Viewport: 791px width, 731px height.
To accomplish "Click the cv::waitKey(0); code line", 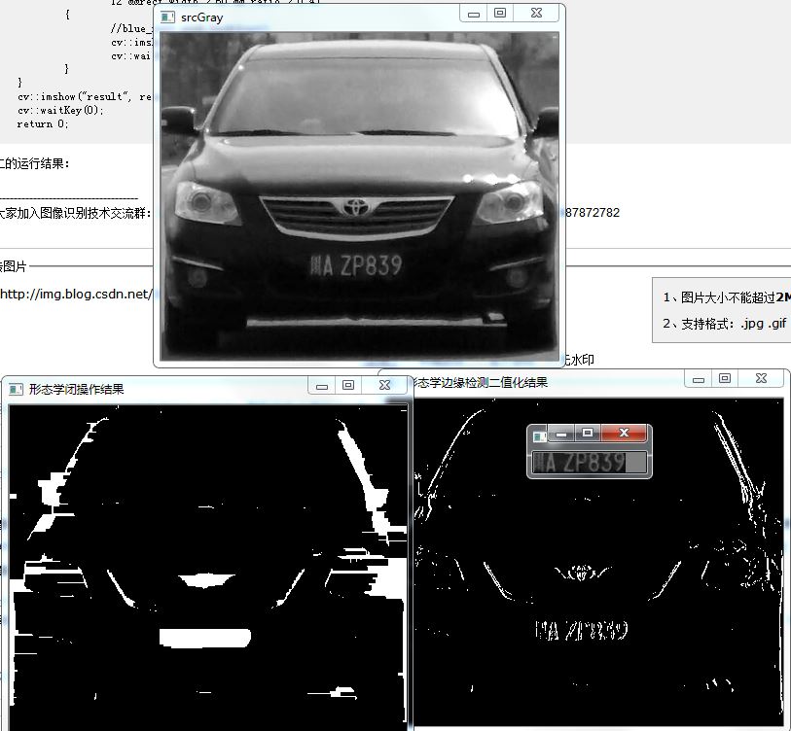I will click(x=60, y=110).
